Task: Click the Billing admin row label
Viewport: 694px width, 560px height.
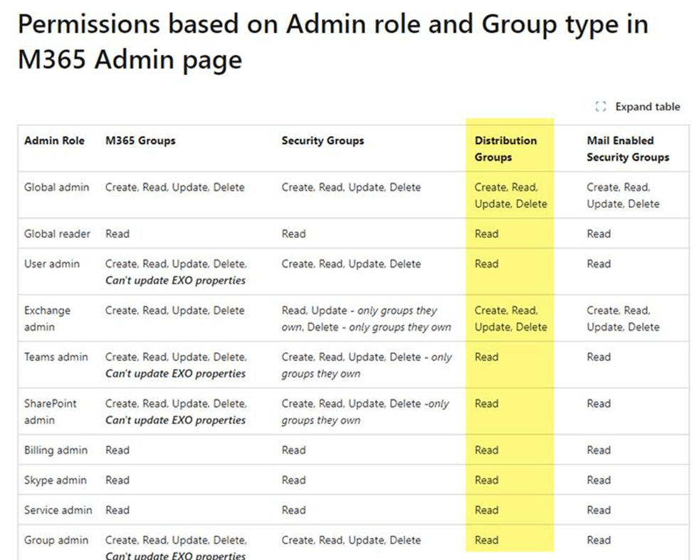Action: coord(56,450)
